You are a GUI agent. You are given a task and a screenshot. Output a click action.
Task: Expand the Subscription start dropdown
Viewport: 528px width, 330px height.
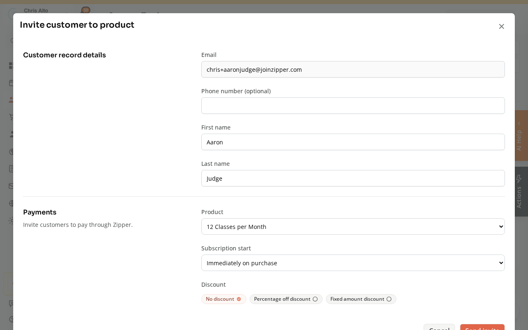point(353,263)
